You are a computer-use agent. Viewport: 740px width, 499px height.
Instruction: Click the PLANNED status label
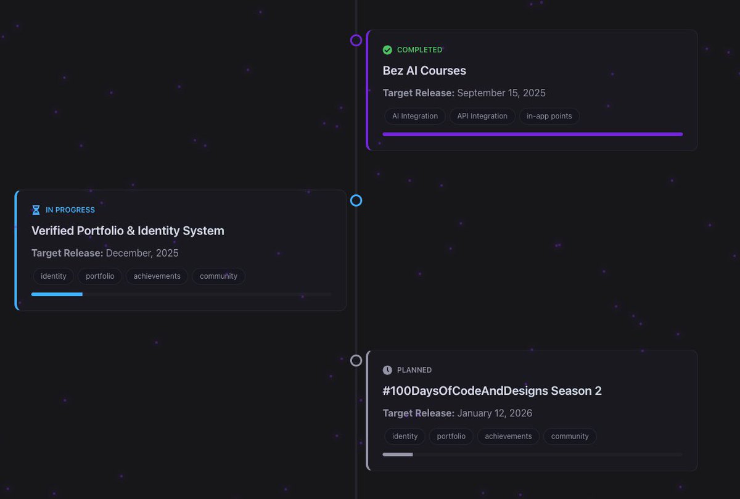[x=414, y=370]
